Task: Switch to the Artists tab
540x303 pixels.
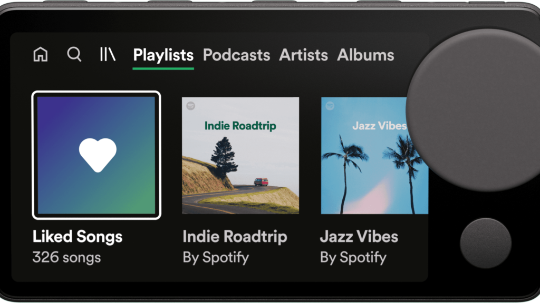Action: click(x=303, y=55)
